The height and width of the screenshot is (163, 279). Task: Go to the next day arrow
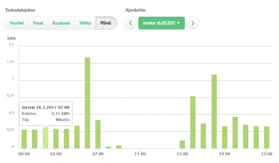(193, 23)
